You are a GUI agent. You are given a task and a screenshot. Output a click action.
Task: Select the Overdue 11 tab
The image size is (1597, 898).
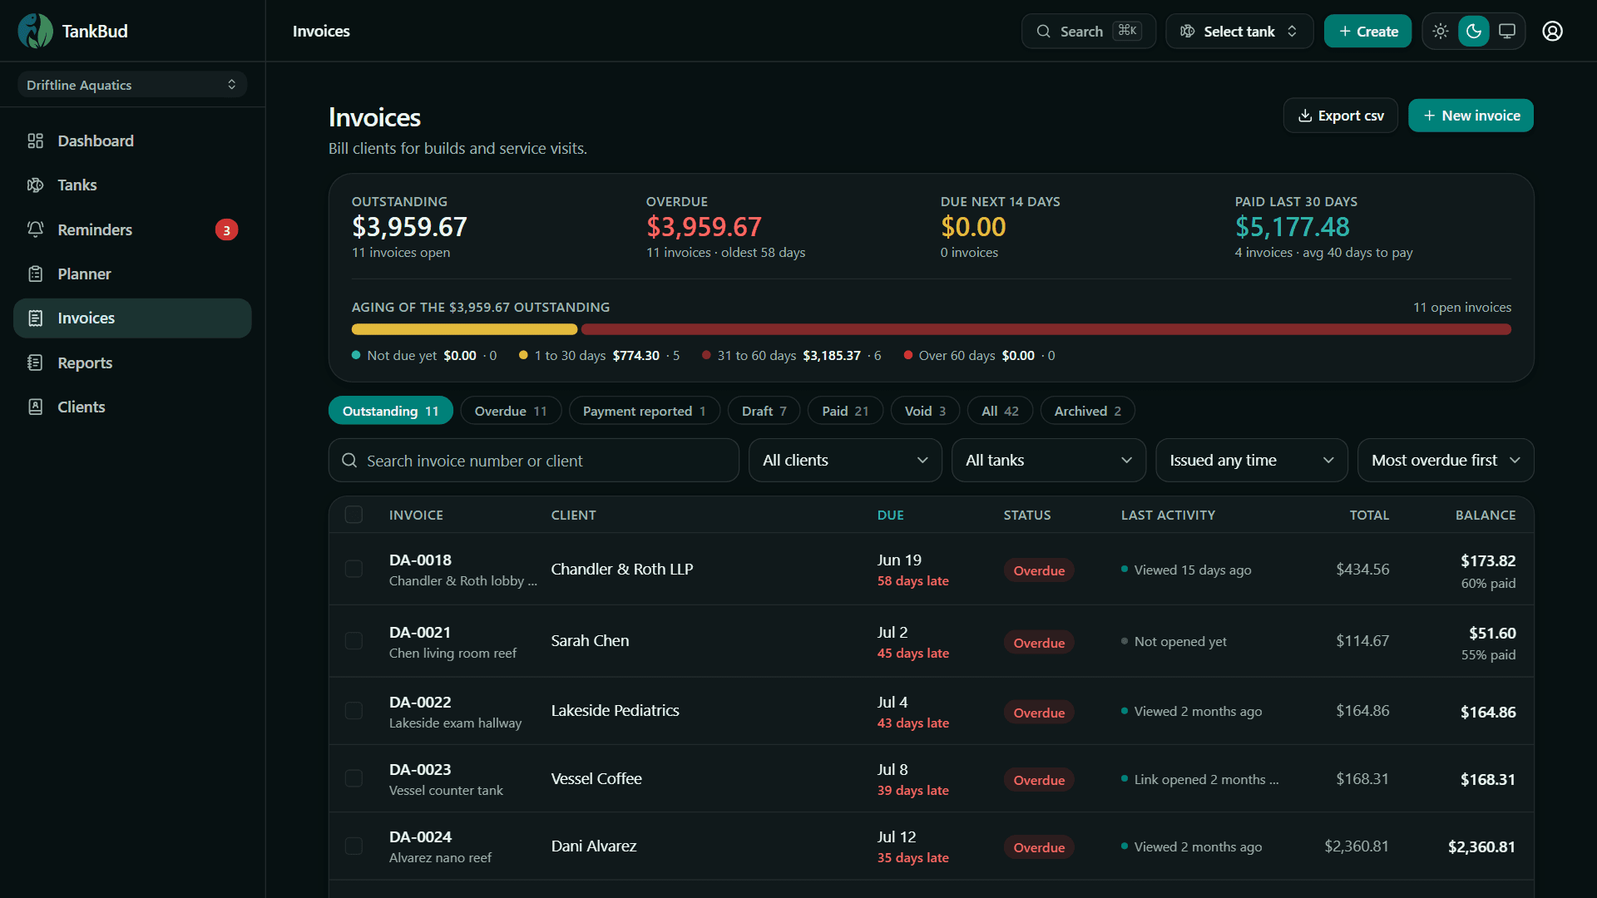(511, 411)
